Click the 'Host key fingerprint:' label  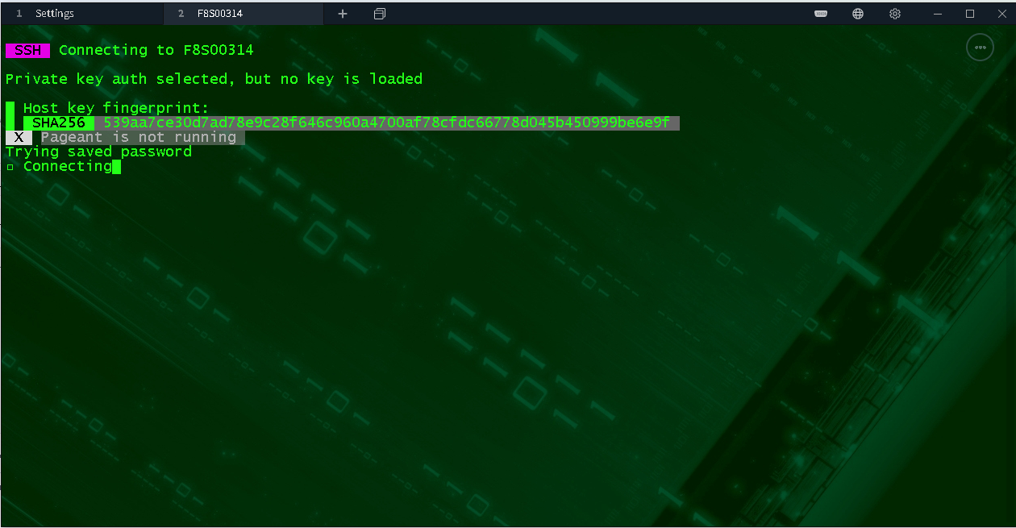(x=116, y=108)
